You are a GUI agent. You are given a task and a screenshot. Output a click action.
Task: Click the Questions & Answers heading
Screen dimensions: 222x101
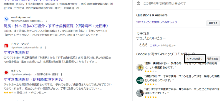[x=152, y=15]
